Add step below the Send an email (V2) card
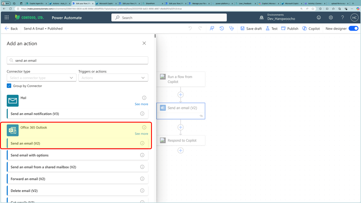 (180, 127)
